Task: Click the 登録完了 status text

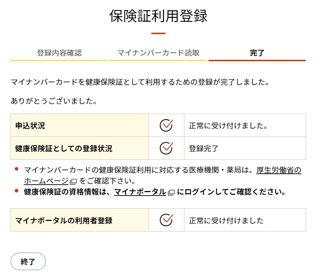Action: [x=204, y=148]
